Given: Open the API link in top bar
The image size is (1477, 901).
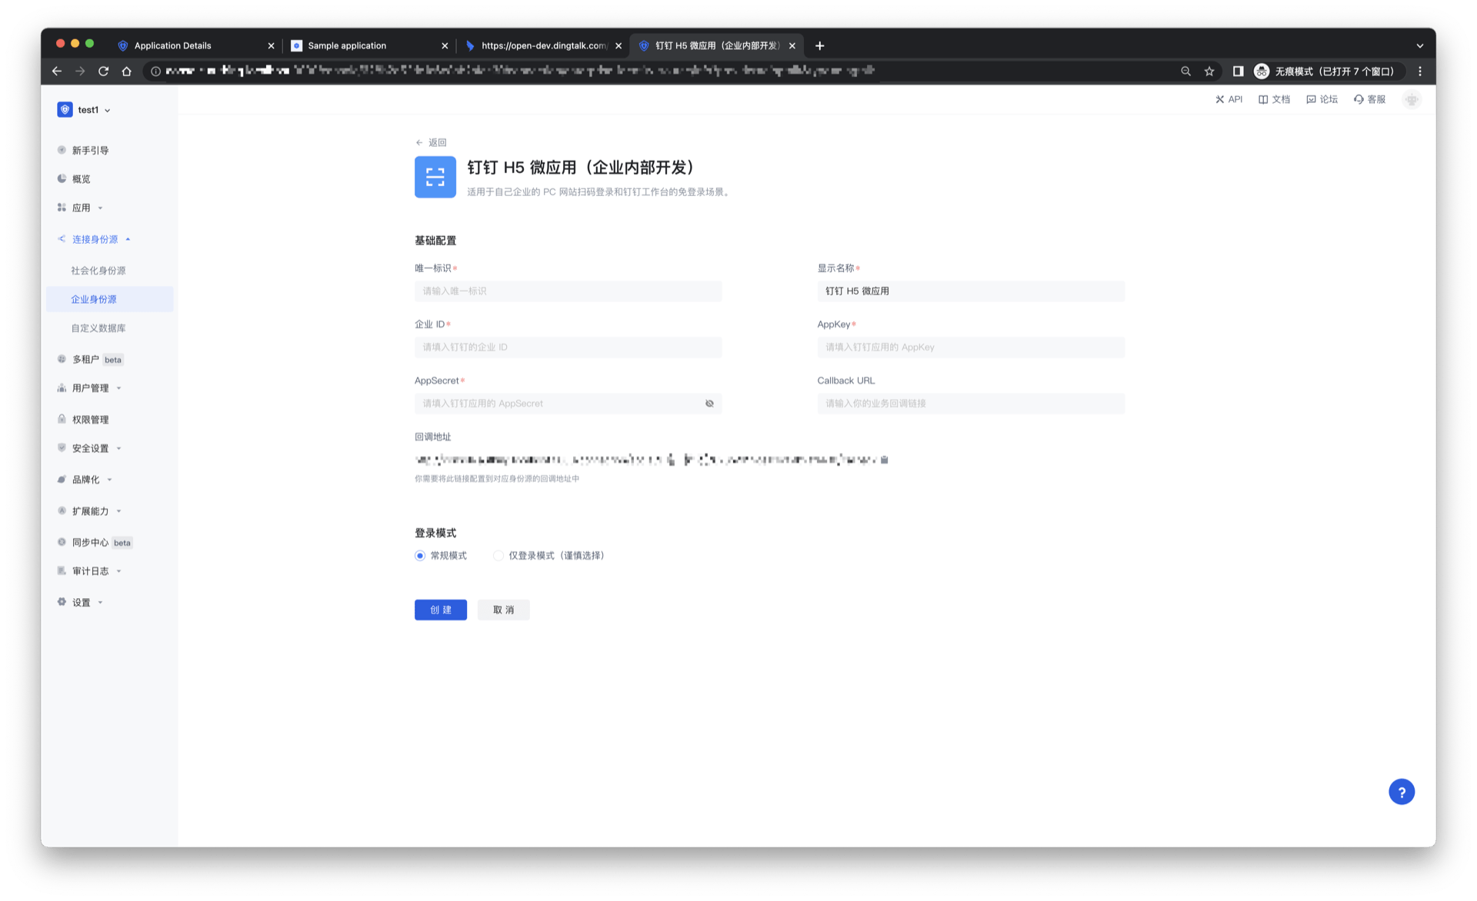Looking at the screenshot, I should tap(1229, 99).
